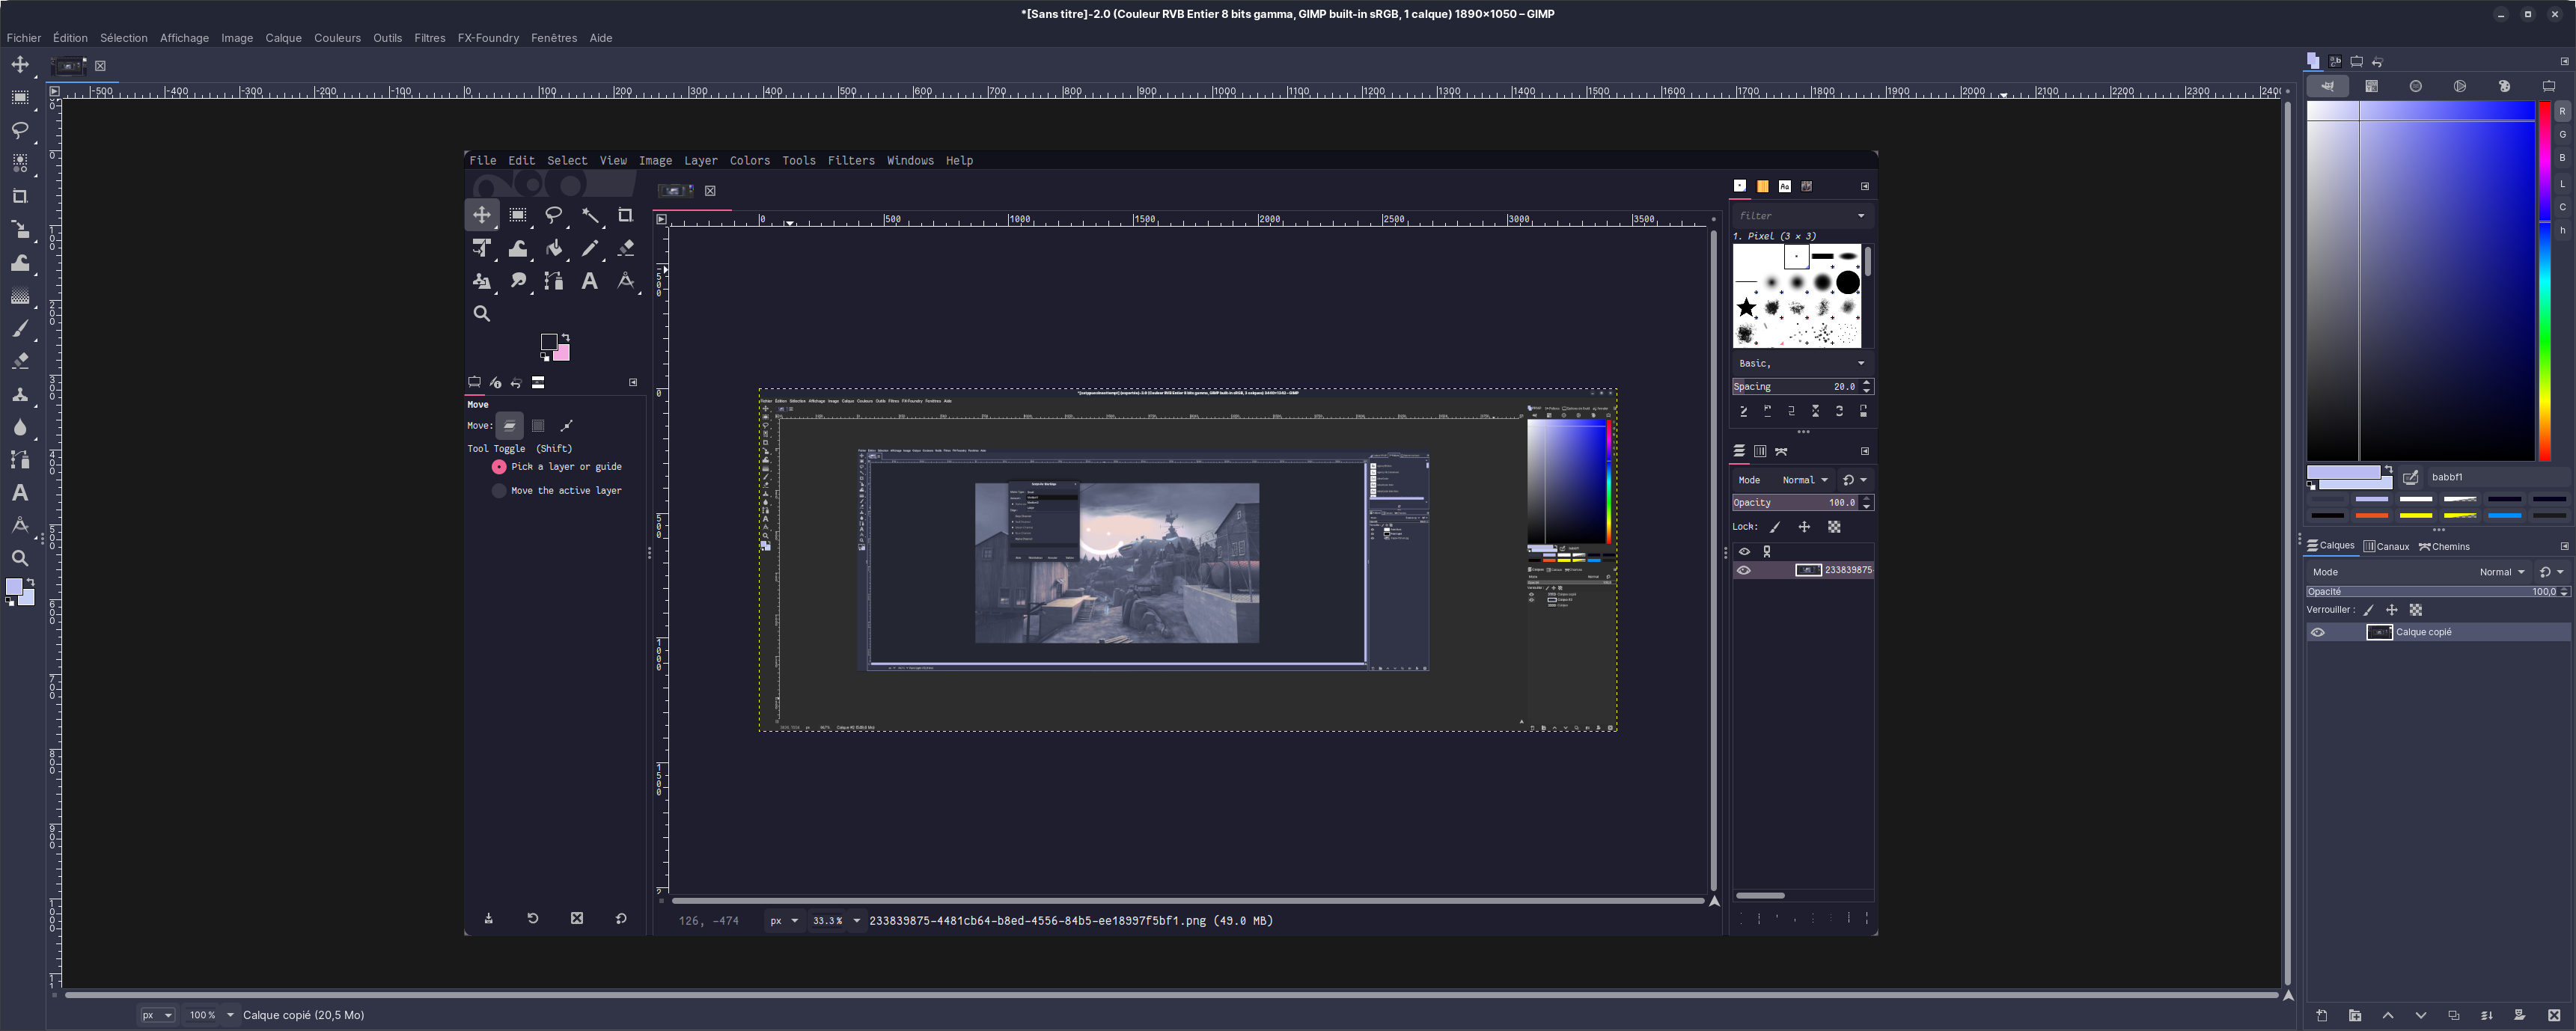
Task: Click the orange color history swatch
Action: pos(2371,515)
